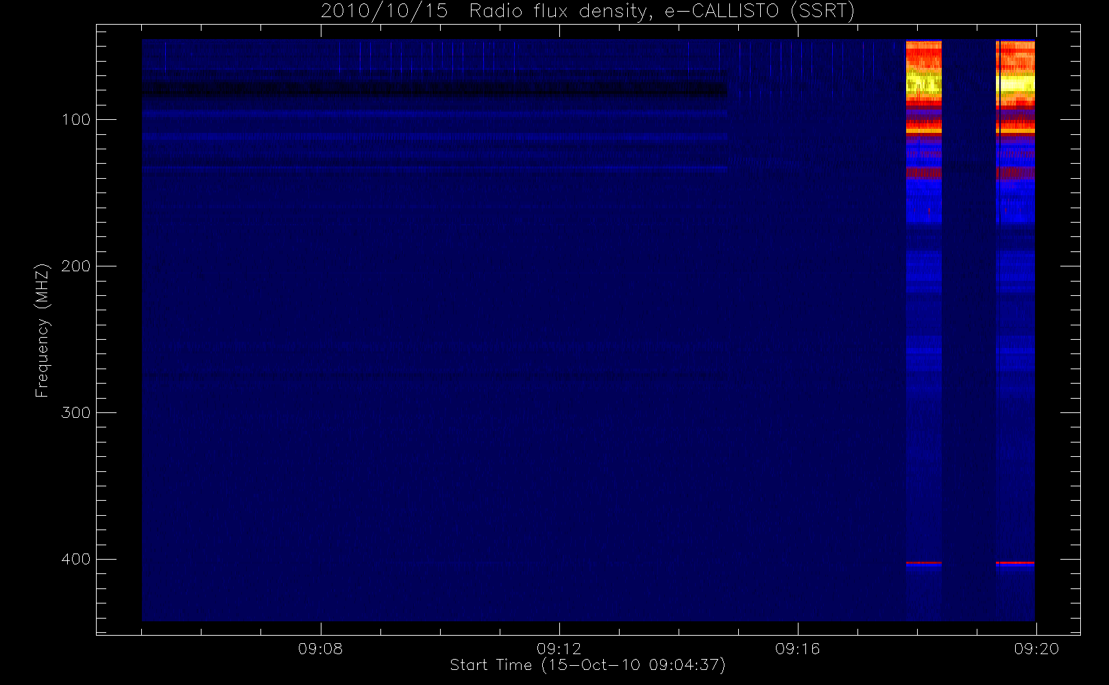Image resolution: width=1109 pixels, height=685 pixels.
Task: Click the 100 frequency tick label
Action: pos(76,120)
